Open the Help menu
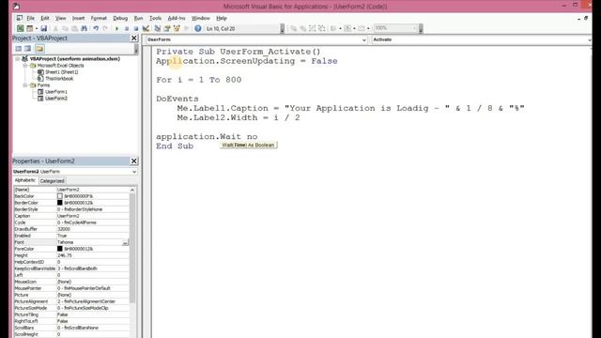This screenshot has height=338, width=601. click(x=222, y=18)
